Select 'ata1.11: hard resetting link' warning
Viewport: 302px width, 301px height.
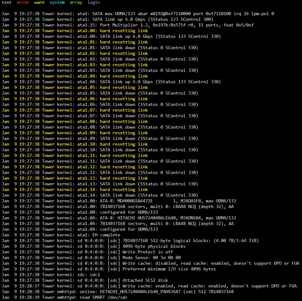pyautogui.click(x=75, y=155)
